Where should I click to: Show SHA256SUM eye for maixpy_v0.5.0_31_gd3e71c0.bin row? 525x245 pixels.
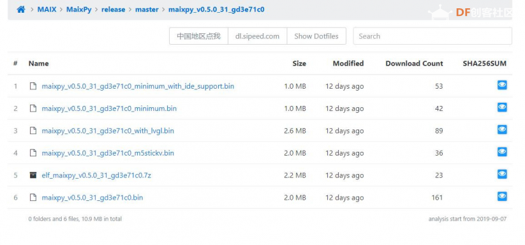tap(502, 196)
